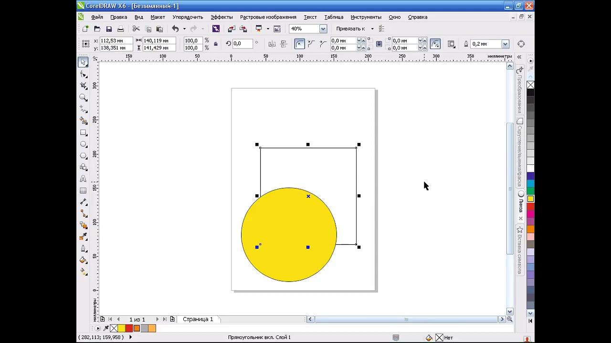Expand the undo history arrow

click(x=184, y=29)
